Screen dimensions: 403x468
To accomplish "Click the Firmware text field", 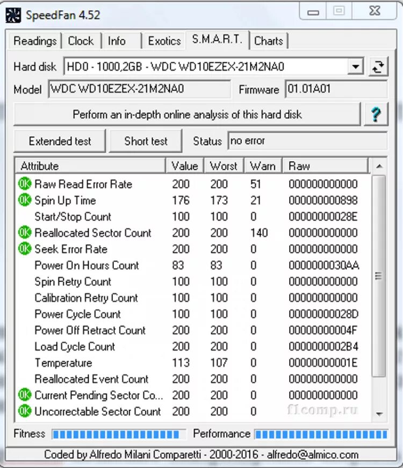I will [336, 89].
